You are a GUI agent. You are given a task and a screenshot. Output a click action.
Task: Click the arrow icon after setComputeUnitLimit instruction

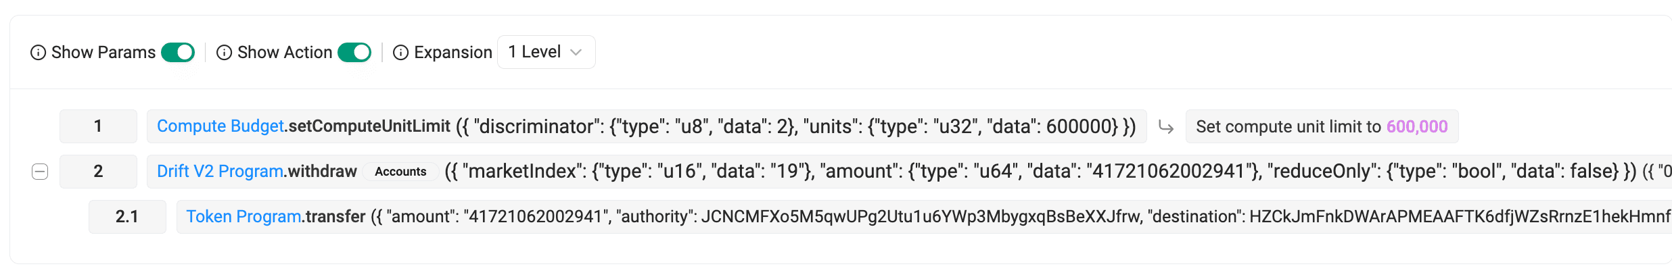coord(1166,127)
